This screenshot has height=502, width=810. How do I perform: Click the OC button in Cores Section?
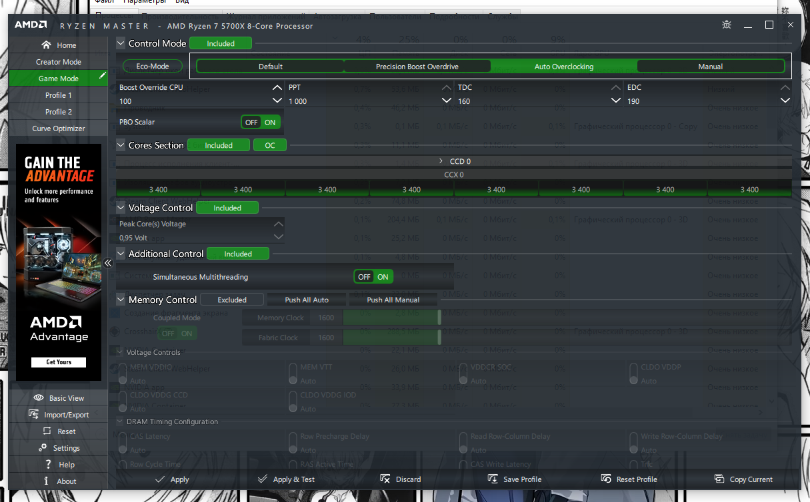(270, 145)
